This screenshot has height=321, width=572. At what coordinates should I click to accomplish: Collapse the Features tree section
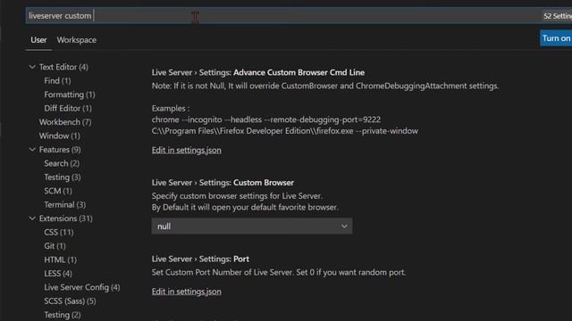[x=32, y=150]
